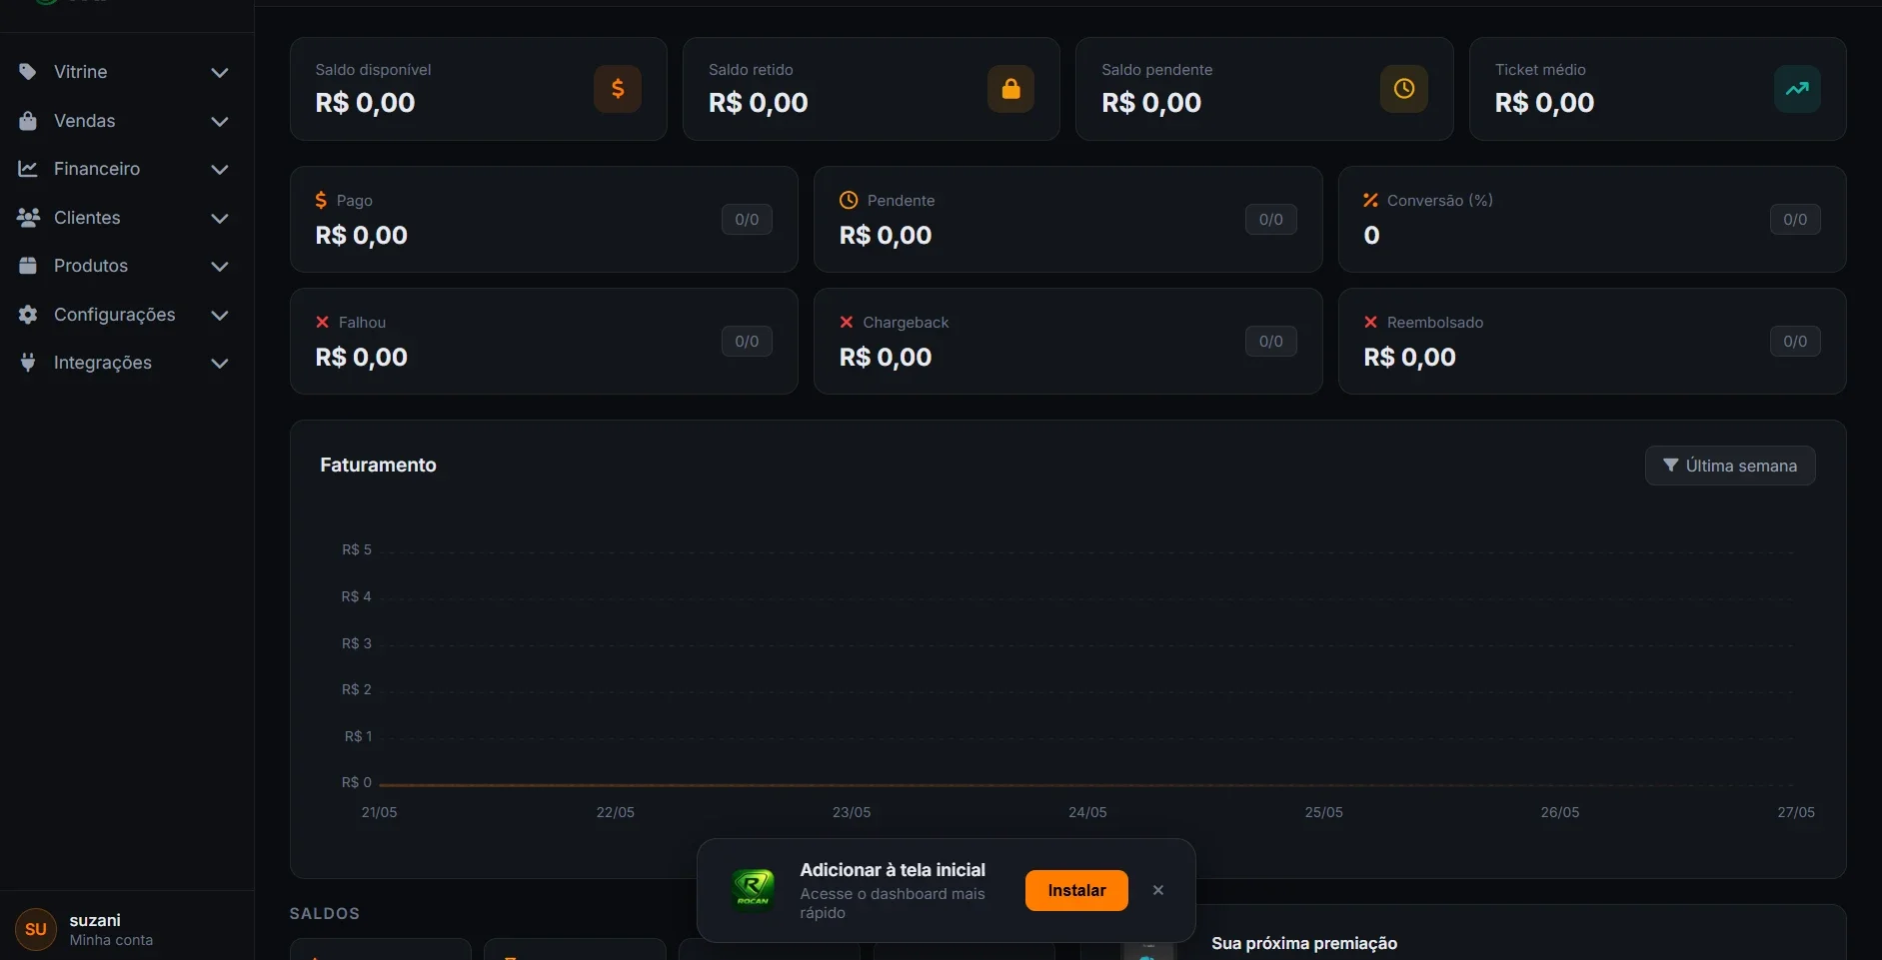1882x960 pixels.
Task: Click the Saldo disponível R$ 0,00 value
Action: point(365,103)
